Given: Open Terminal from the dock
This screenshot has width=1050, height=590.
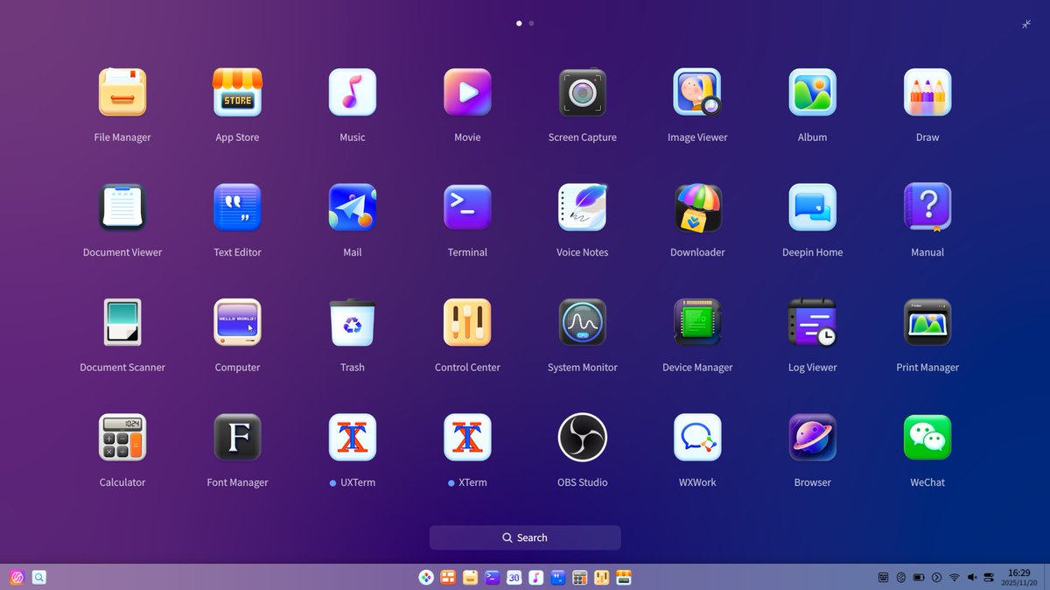Looking at the screenshot, I should pos(492,578).
